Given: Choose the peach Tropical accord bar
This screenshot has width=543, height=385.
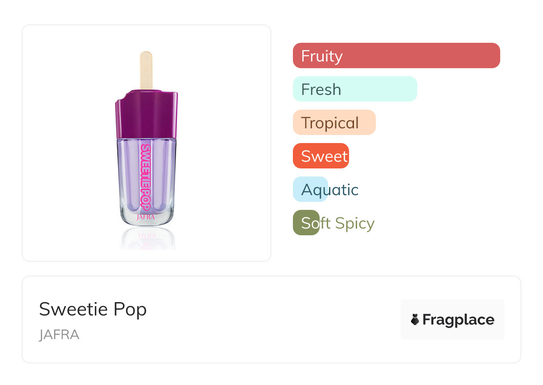Looking at the screenshot, I should 334,123.
